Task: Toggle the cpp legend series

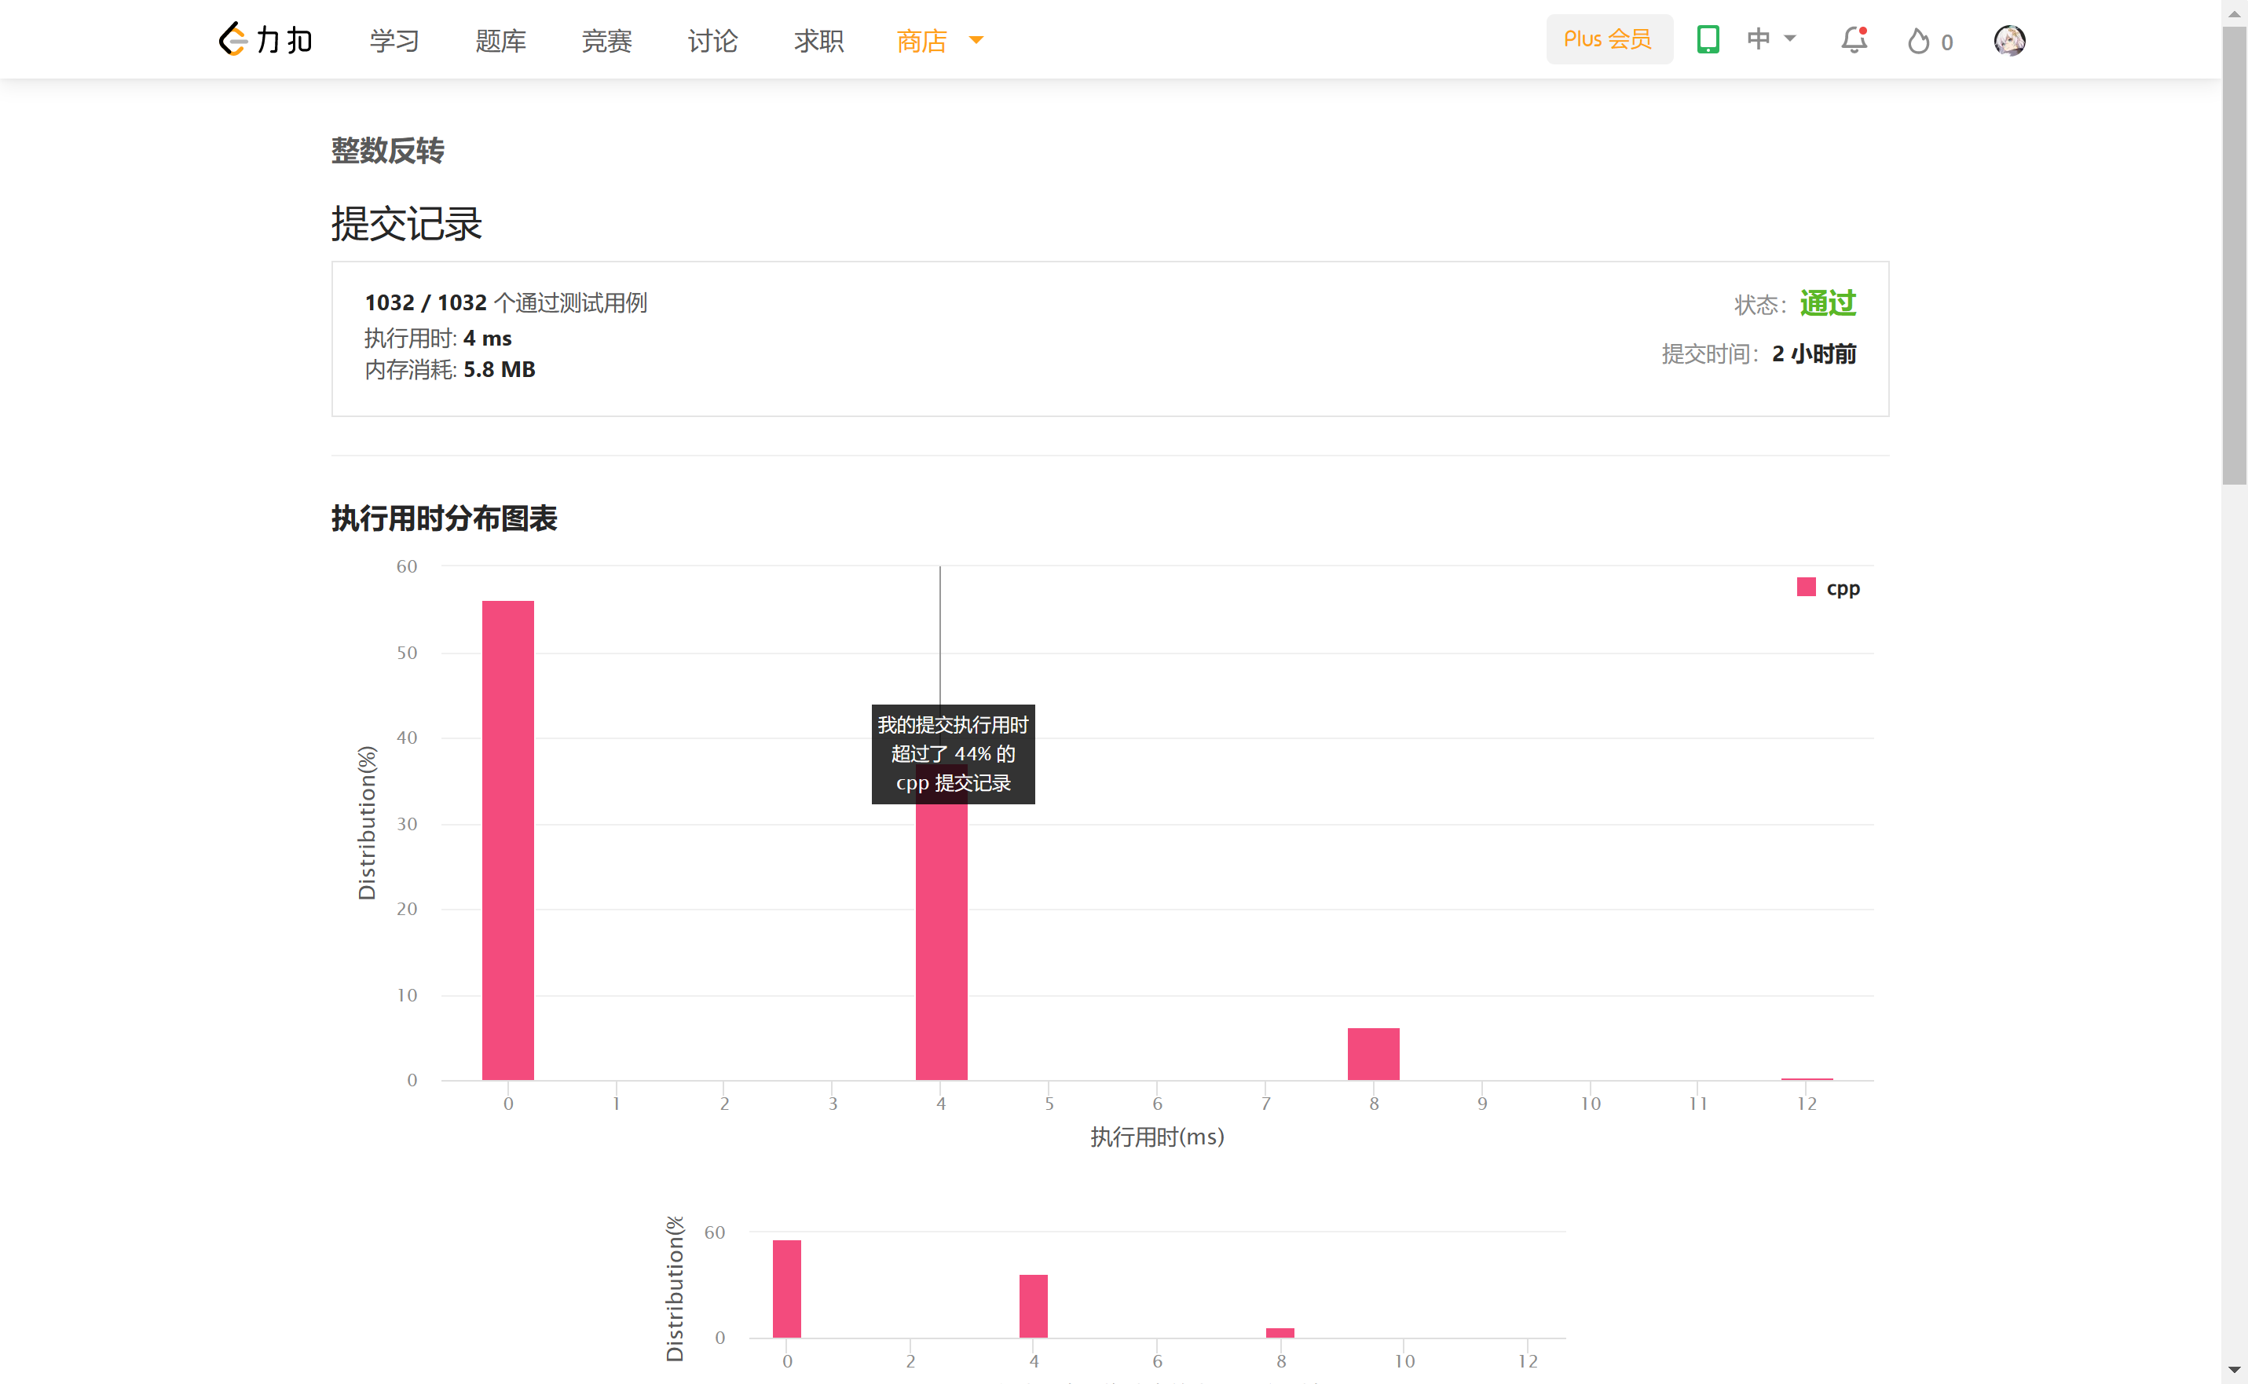Action: pos(1828,588)
